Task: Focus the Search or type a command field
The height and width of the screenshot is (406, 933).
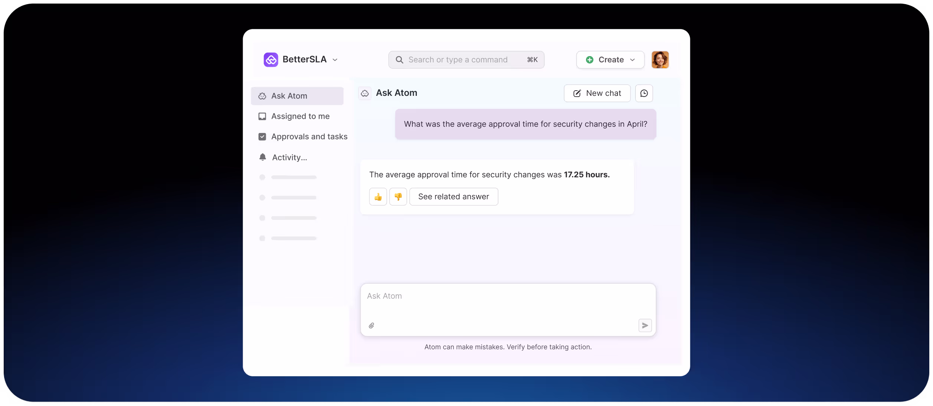Action: pyautogui.click(x=458, y=60)
